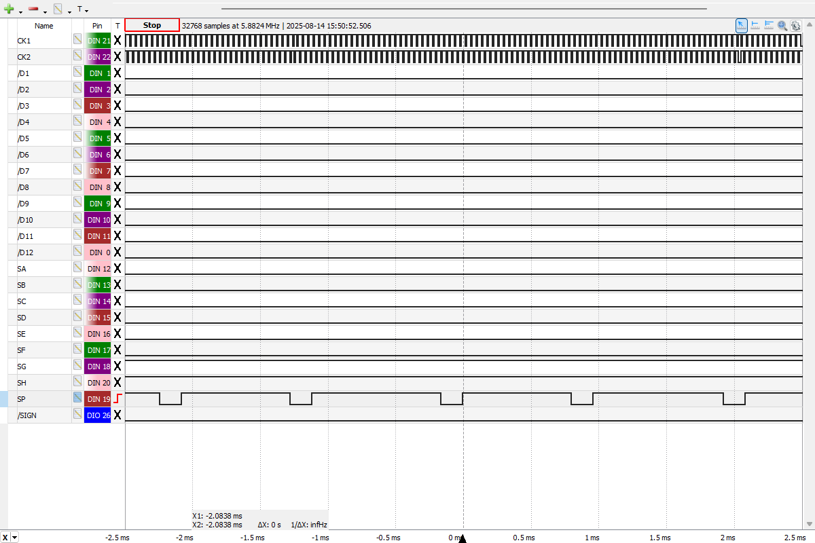Open edit properties icon for CK1 row
Image resolution: width=815 pixels, height=543 pixels.
tap(77, 41)
